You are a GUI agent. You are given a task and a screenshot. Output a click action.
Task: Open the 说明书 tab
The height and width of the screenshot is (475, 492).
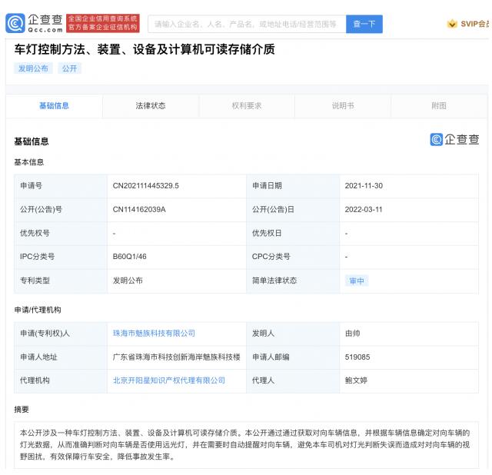tap(343, 106)
